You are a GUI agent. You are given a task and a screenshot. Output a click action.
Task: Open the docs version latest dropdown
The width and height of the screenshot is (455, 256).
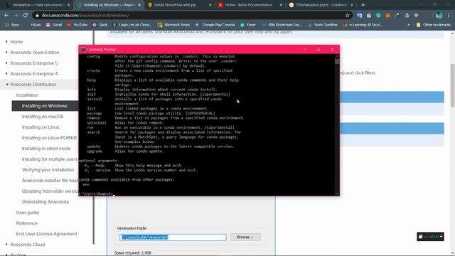pos(430,237)
